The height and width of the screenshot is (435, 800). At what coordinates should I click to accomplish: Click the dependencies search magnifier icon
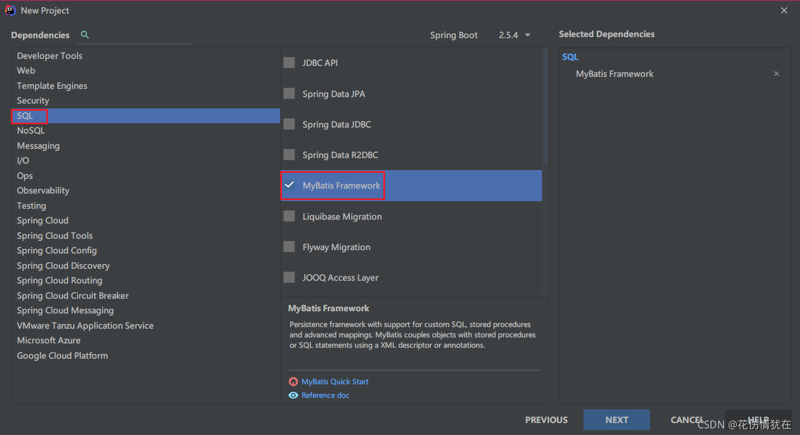tap(85, 35)
